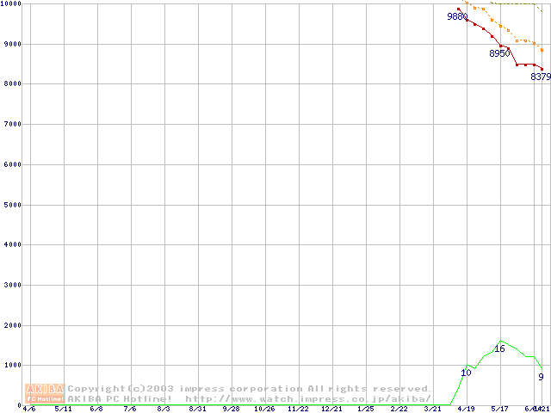The image size is (551, 413).
Task: Click the 8000 y-axis label
Action: coord(10,84)
